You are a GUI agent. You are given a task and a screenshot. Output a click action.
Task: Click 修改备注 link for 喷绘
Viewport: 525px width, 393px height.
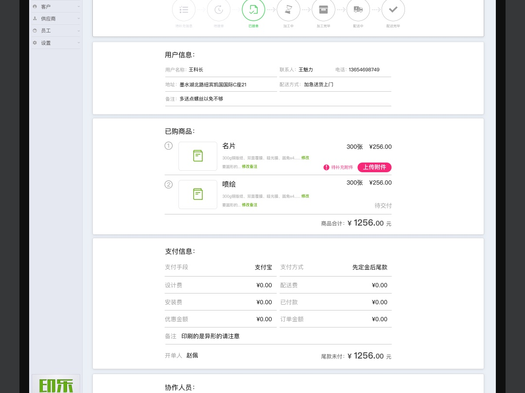click(x=249, y=205)
